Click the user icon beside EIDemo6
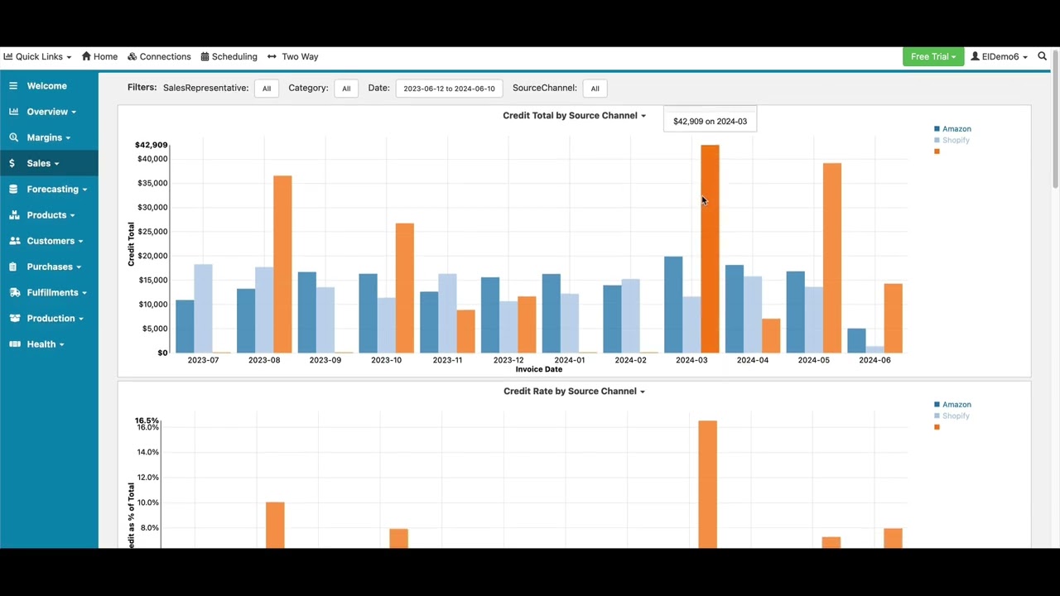This screenshot has height=596, width=1060. pyautogui.click(x=975, y=56)
